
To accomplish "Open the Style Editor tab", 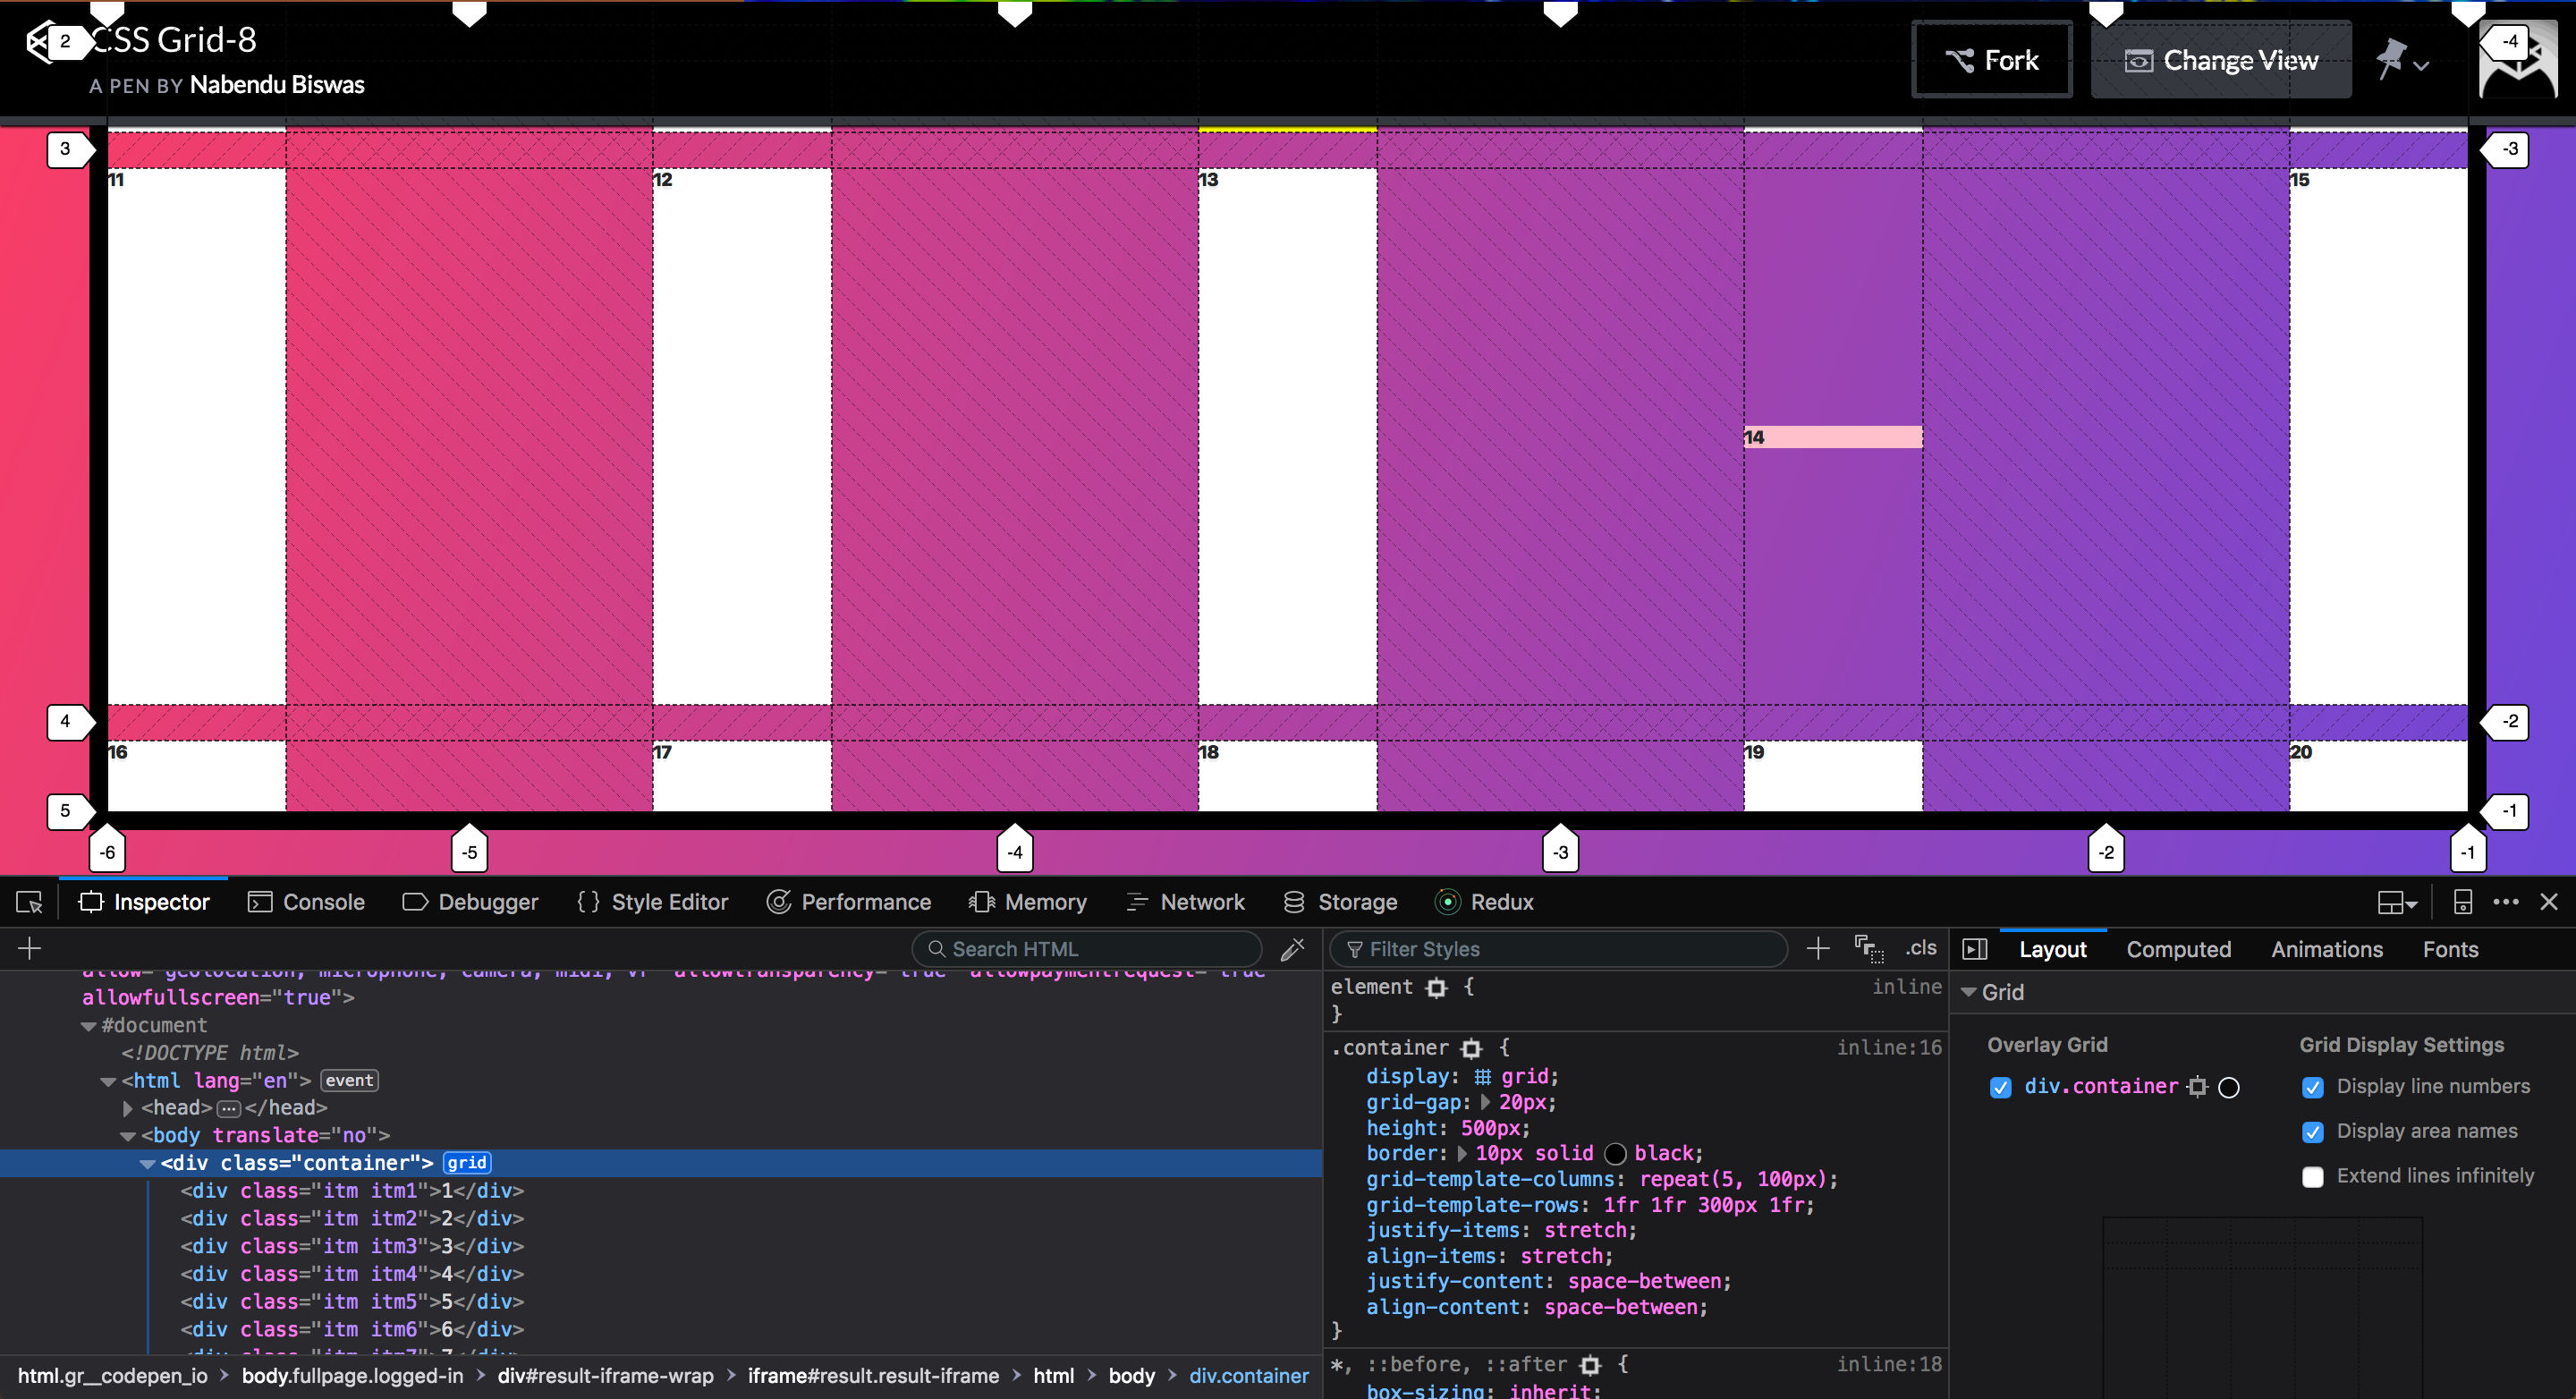I will [652, 902].
